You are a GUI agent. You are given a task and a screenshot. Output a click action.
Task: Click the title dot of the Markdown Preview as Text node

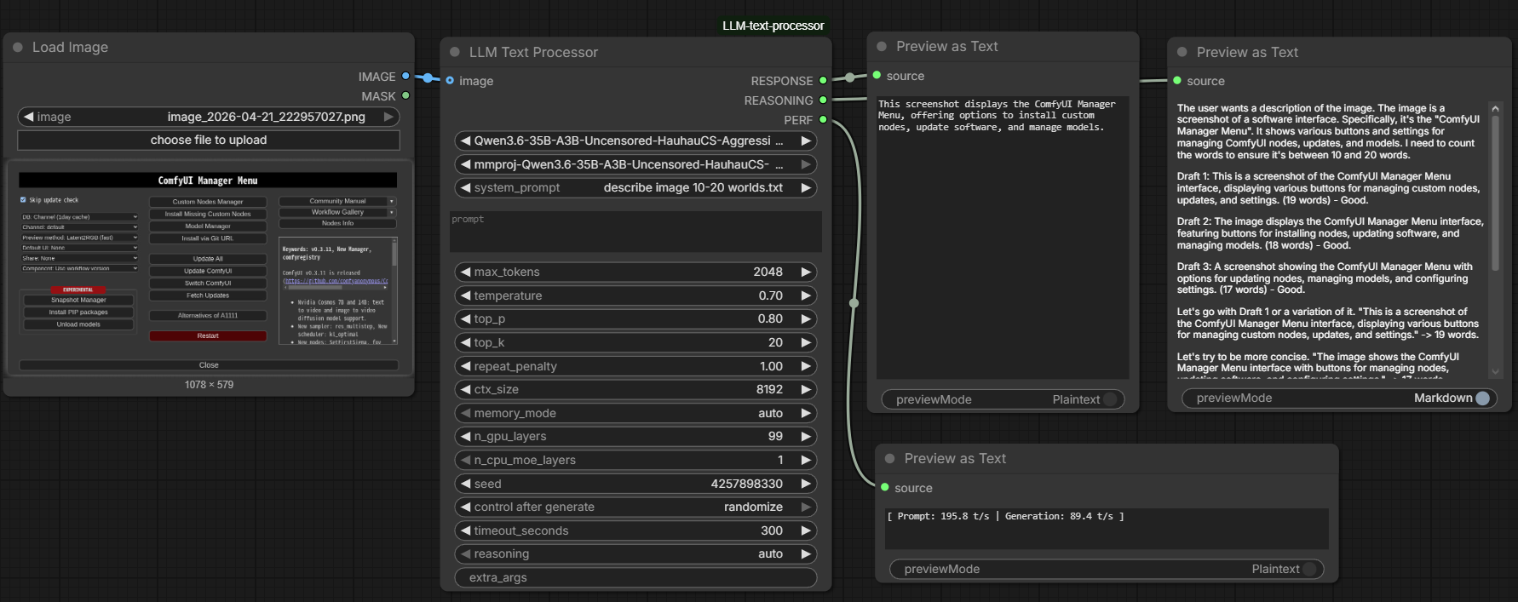(x=1182, y=53)
